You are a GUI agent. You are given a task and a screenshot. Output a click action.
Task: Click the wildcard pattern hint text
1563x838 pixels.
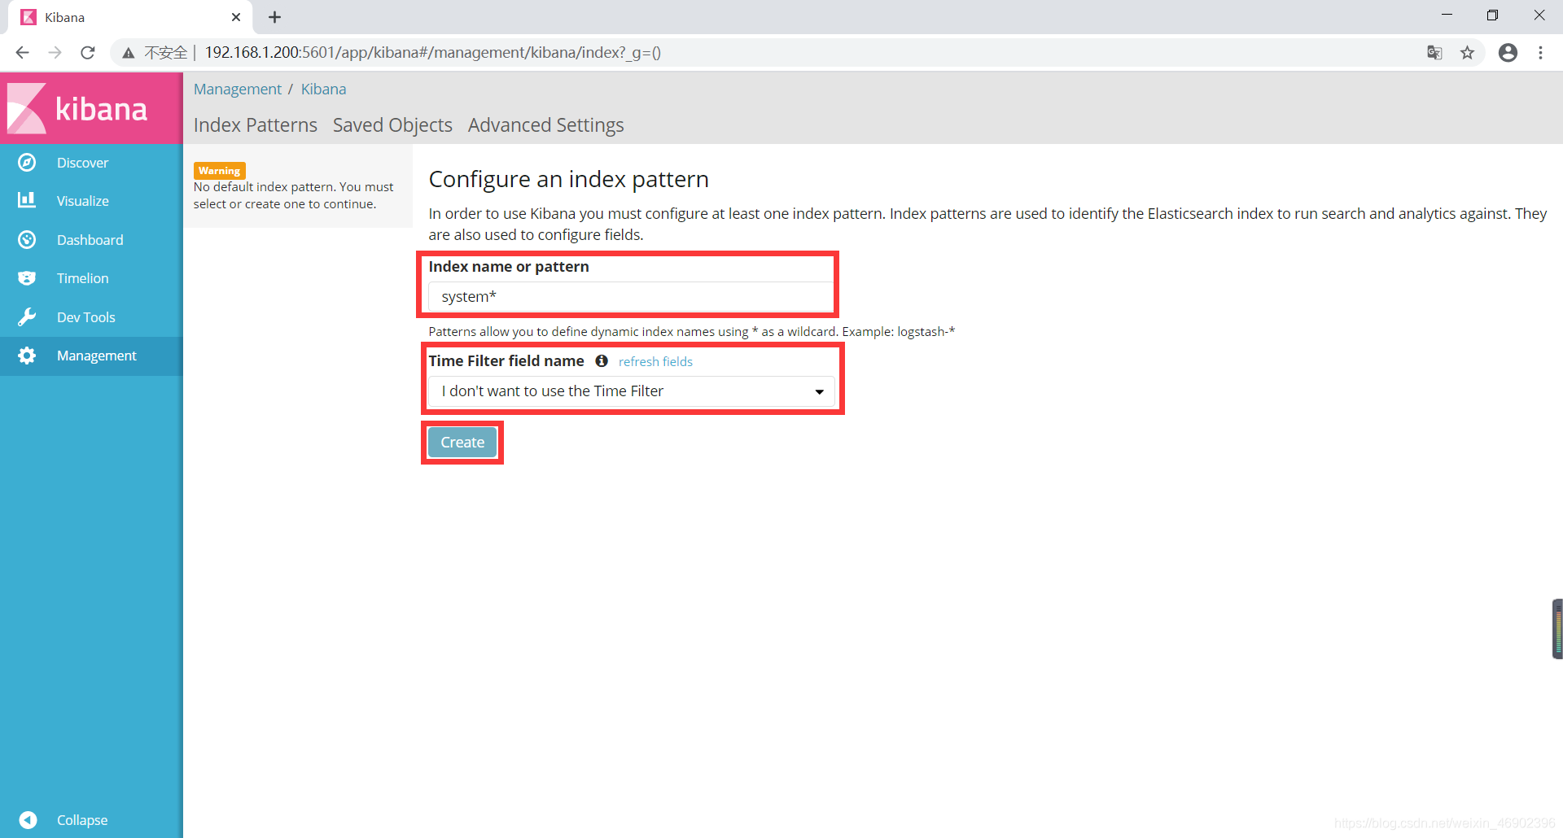pos(692,332)
